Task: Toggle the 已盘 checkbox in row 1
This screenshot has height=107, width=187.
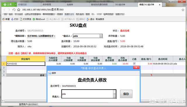Action: (134, 64)
